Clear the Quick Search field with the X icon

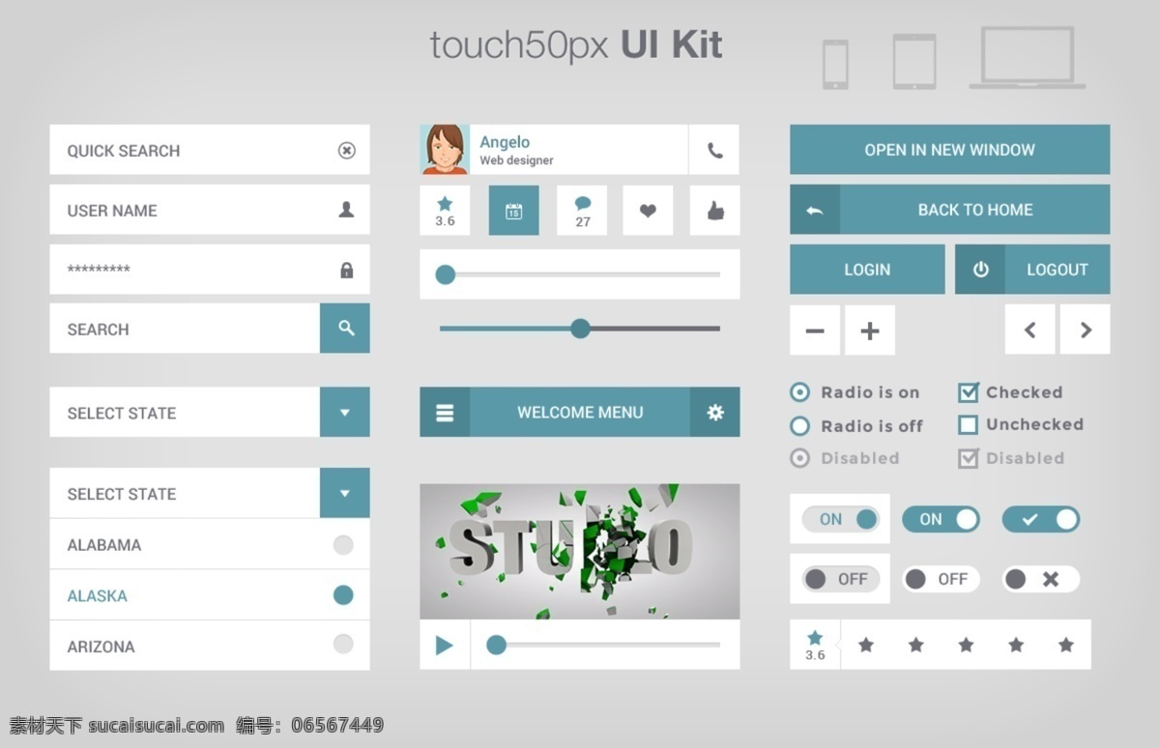(x=346, y=150)
